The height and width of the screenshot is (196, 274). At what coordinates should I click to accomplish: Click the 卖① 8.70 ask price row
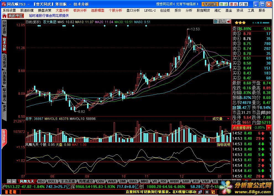tap(251, 53)
